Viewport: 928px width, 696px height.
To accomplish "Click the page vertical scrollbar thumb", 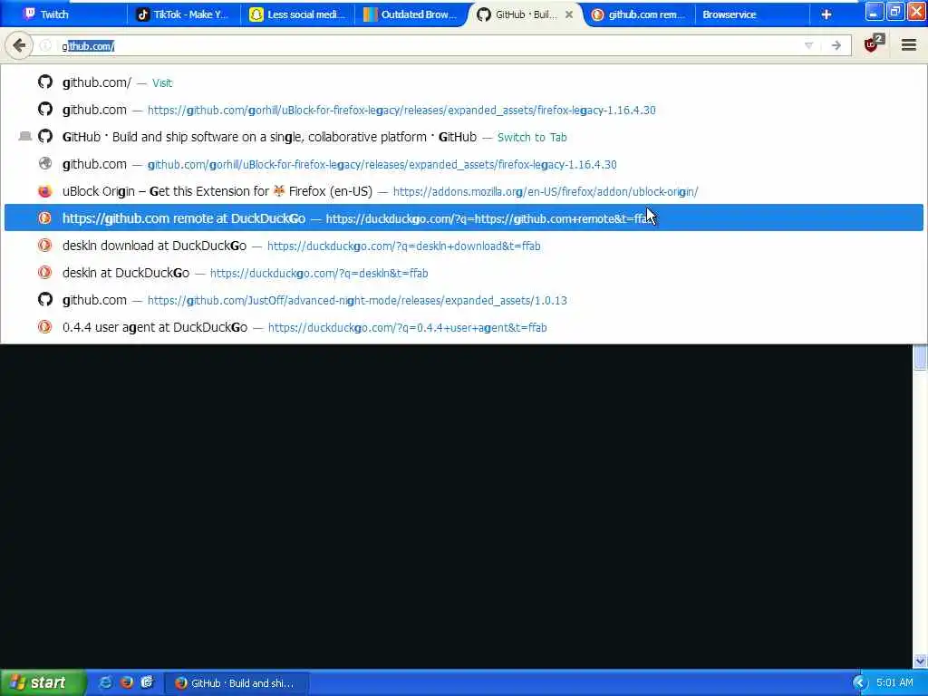I will (920, 357).
